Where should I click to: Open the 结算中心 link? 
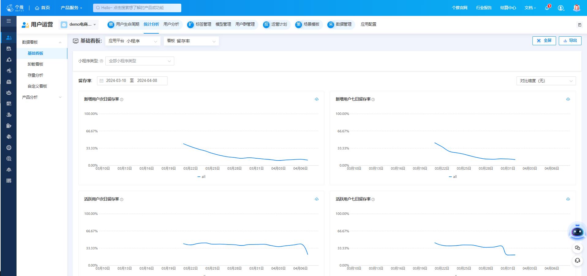(x=508, y=8)
